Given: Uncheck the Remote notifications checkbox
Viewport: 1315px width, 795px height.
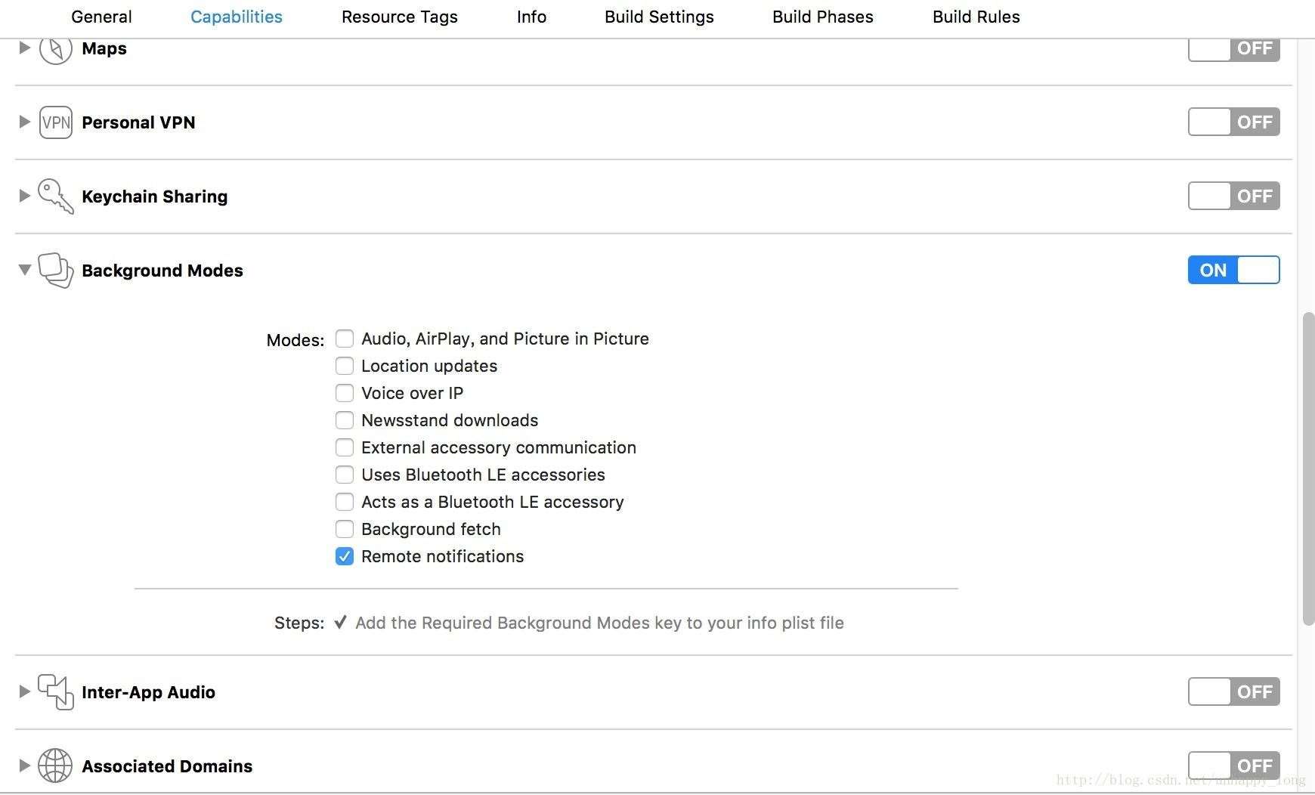Looking at the screenshot, I should 345,557.
